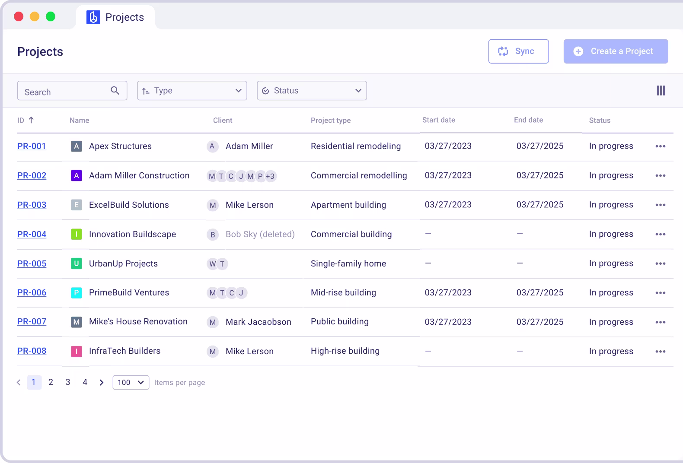Open the PR-007 project link

click(32, 321)
